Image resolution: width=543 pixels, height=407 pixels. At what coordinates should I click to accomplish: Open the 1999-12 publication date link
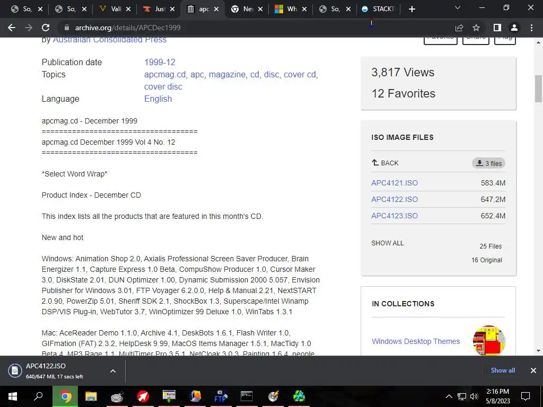[x=160, y=63]
